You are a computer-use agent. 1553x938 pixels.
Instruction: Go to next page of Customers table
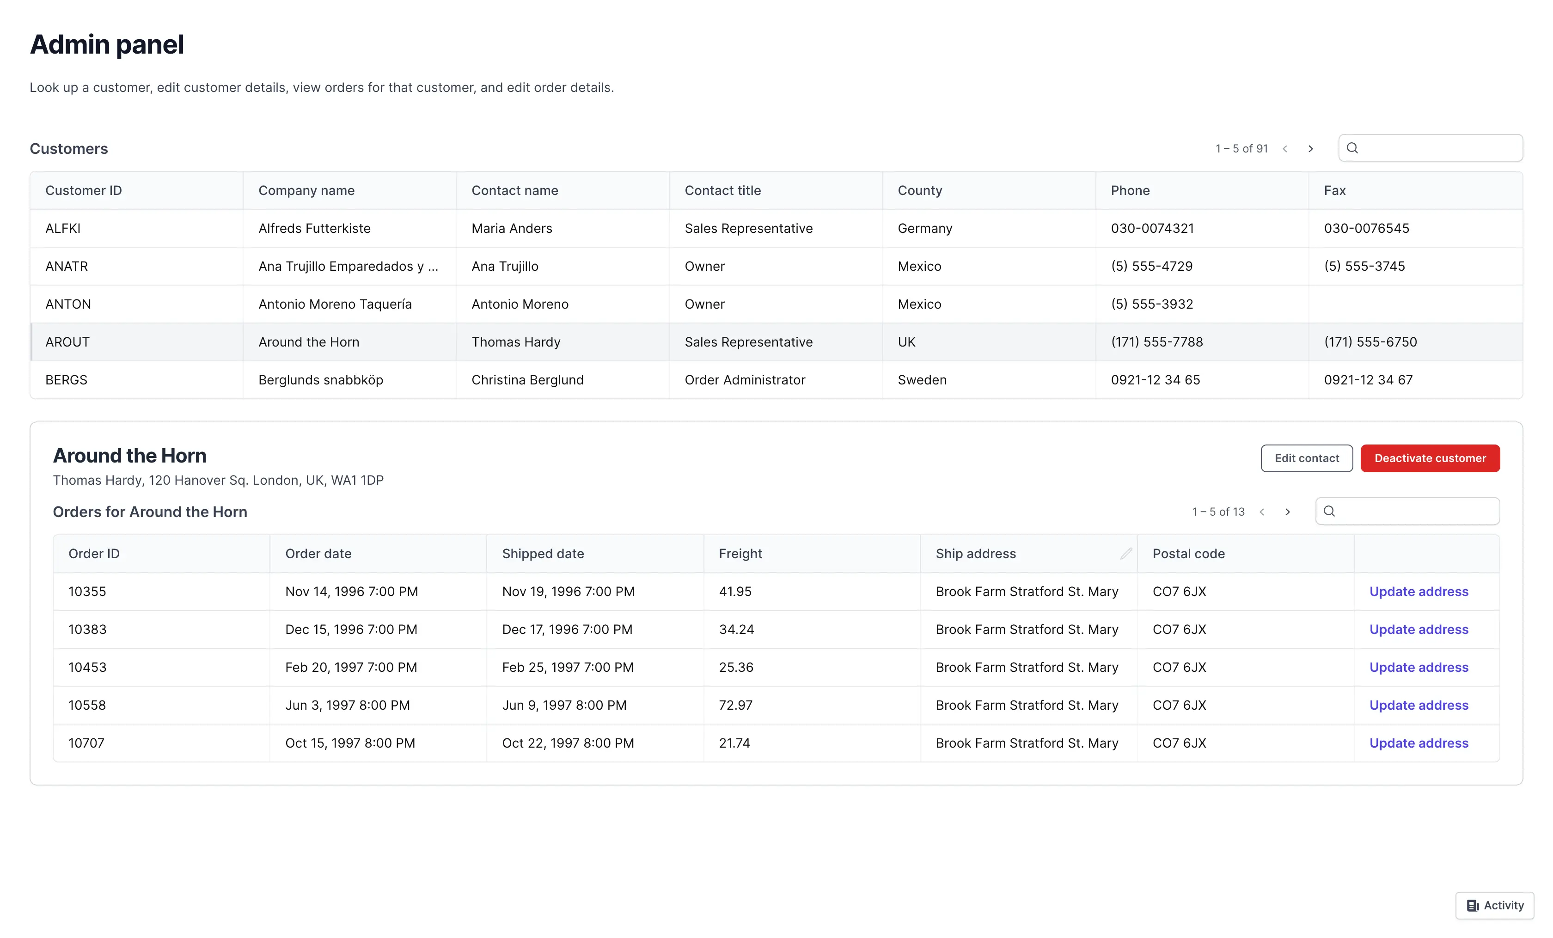1310,149
